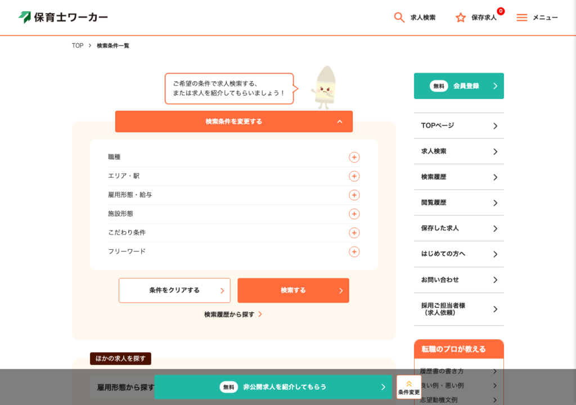Open the 求人検索 header link

pos(423,17)
